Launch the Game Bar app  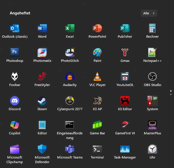coord(97,125)
